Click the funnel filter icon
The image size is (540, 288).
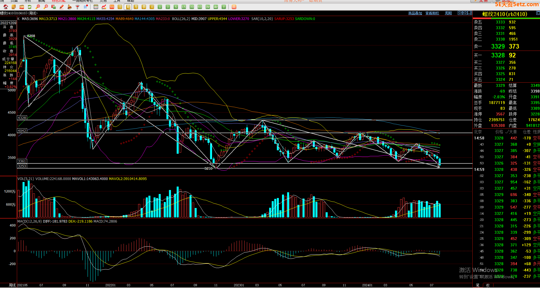[x=77, y=7]
